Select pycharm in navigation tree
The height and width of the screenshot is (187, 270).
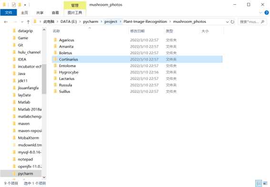coord(25,174)
